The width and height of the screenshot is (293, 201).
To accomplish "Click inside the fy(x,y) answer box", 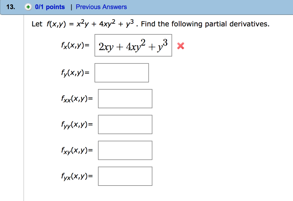I will coord(122,73).
